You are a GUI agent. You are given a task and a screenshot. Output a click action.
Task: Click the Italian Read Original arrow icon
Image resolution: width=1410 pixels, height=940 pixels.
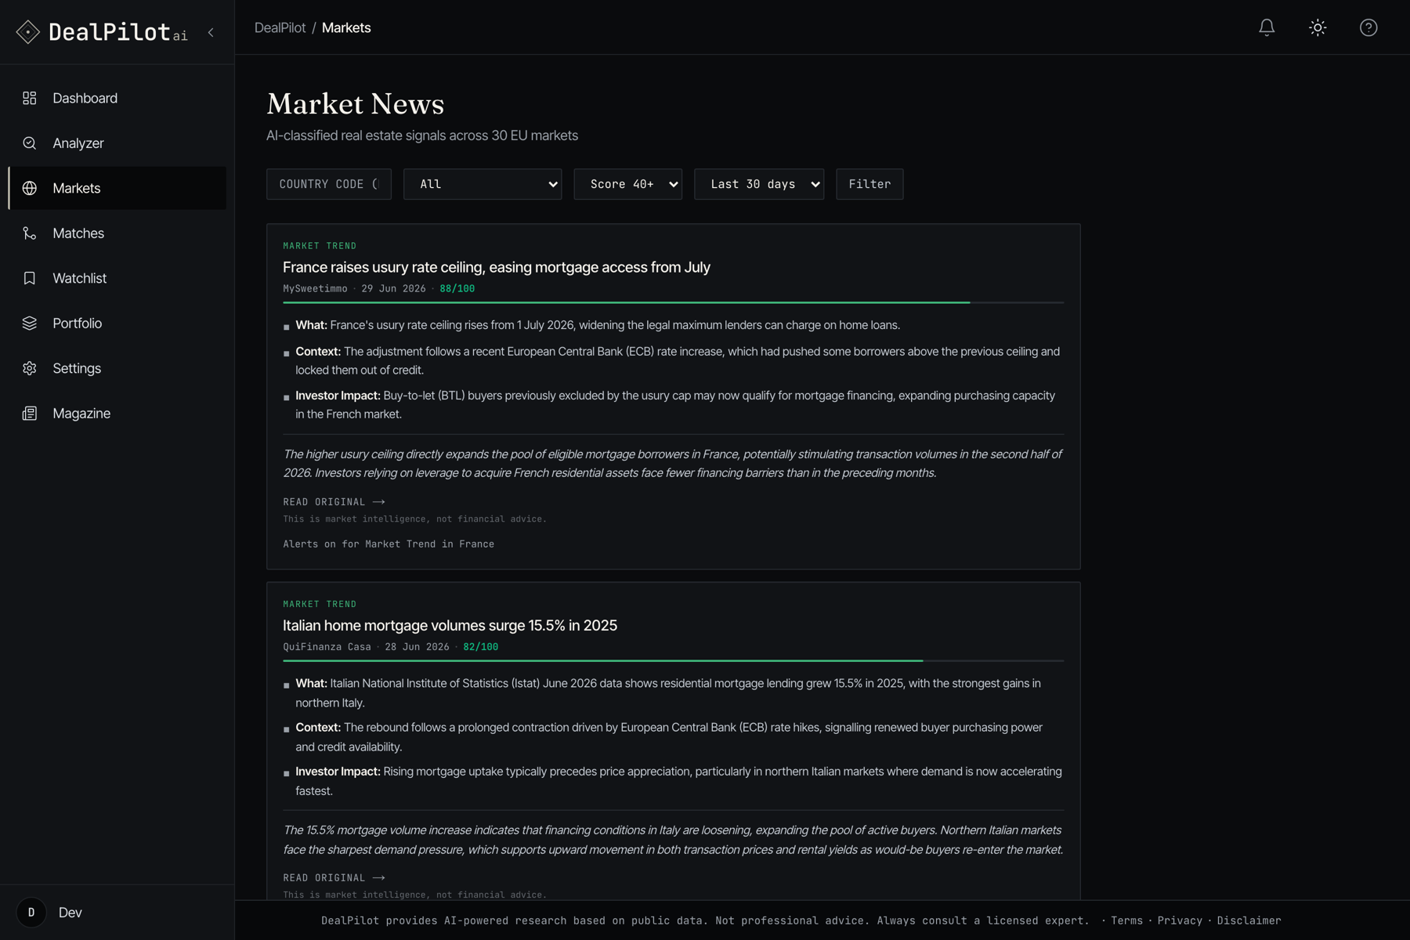click(379, 878)
